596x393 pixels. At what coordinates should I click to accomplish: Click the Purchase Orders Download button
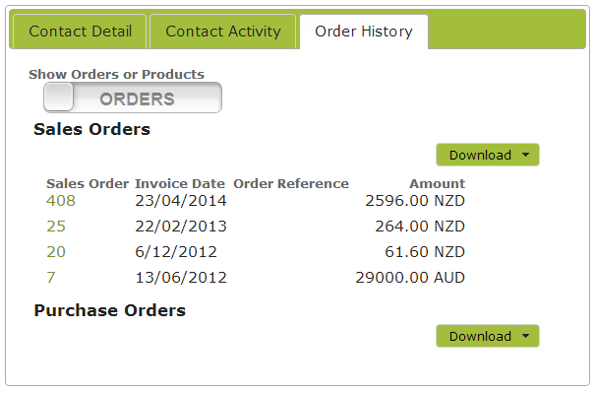[481, 336]
